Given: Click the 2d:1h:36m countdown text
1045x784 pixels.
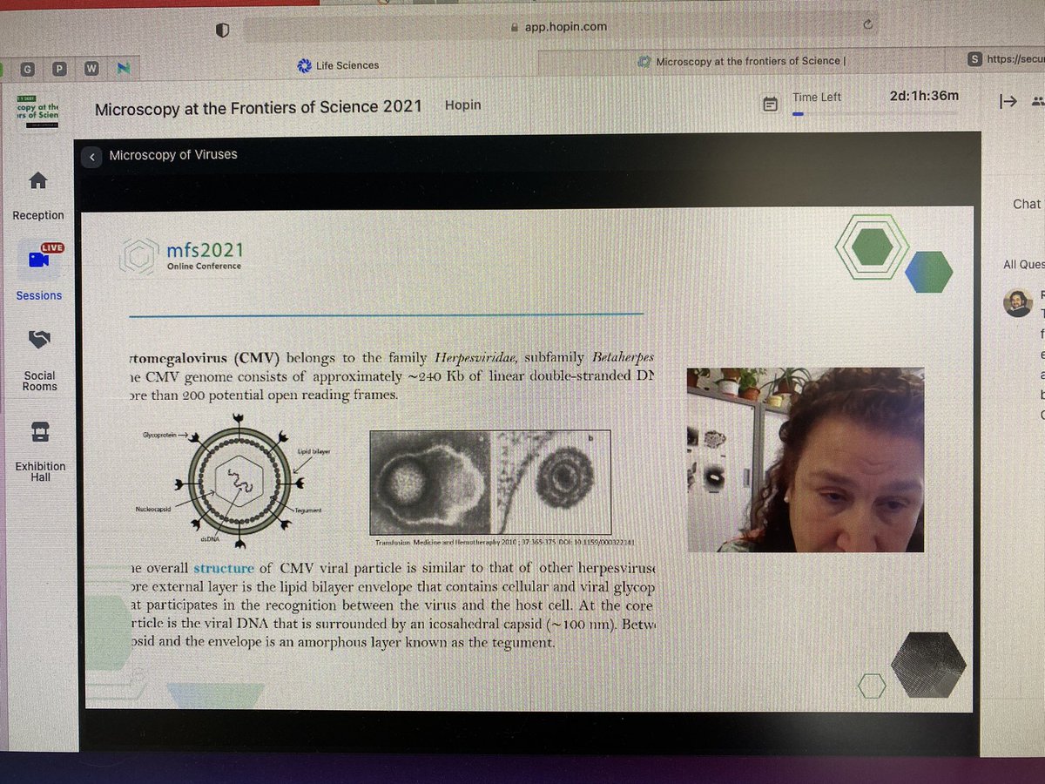Looking at the screenshot, I should click(x=924, y=96).
